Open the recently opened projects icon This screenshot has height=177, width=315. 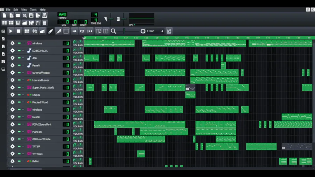[25, 15]
